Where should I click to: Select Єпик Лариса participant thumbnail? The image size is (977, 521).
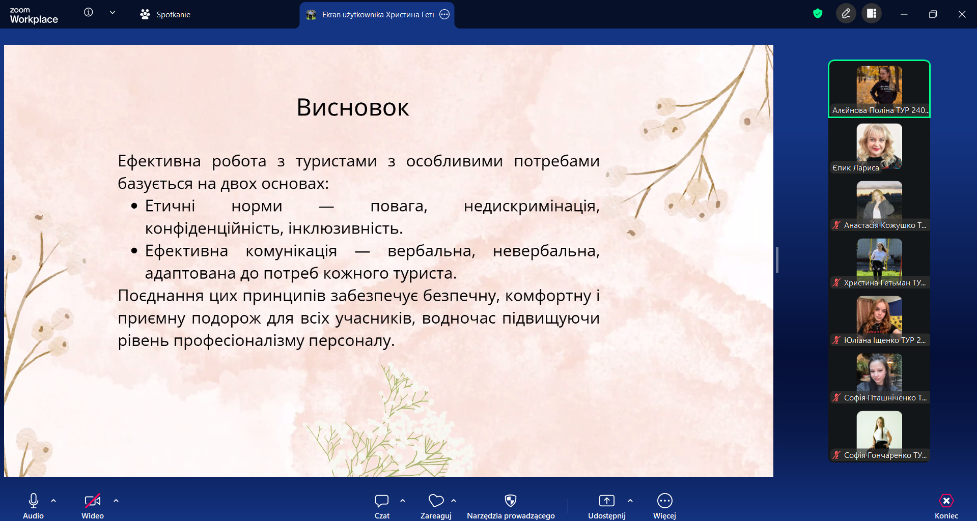(x=879, y=149)
